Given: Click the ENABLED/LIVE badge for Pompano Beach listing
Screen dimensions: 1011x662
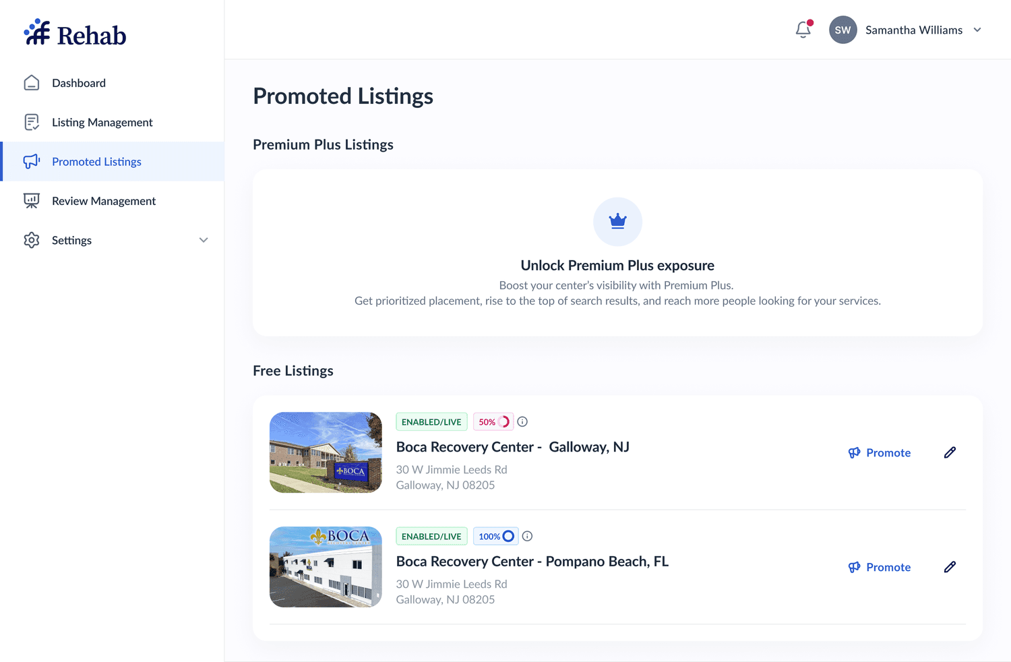Looking at the screenshot, I should point(431,537).
